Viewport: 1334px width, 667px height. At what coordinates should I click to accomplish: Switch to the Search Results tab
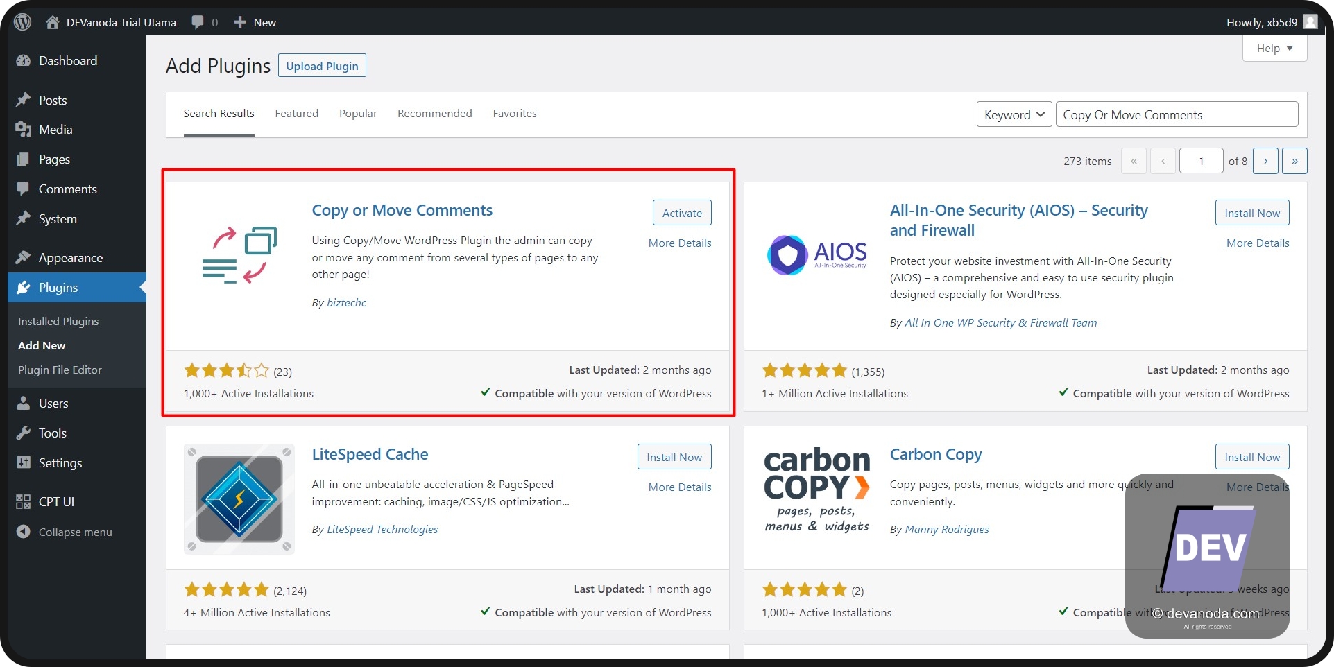(x=219, y=114)
